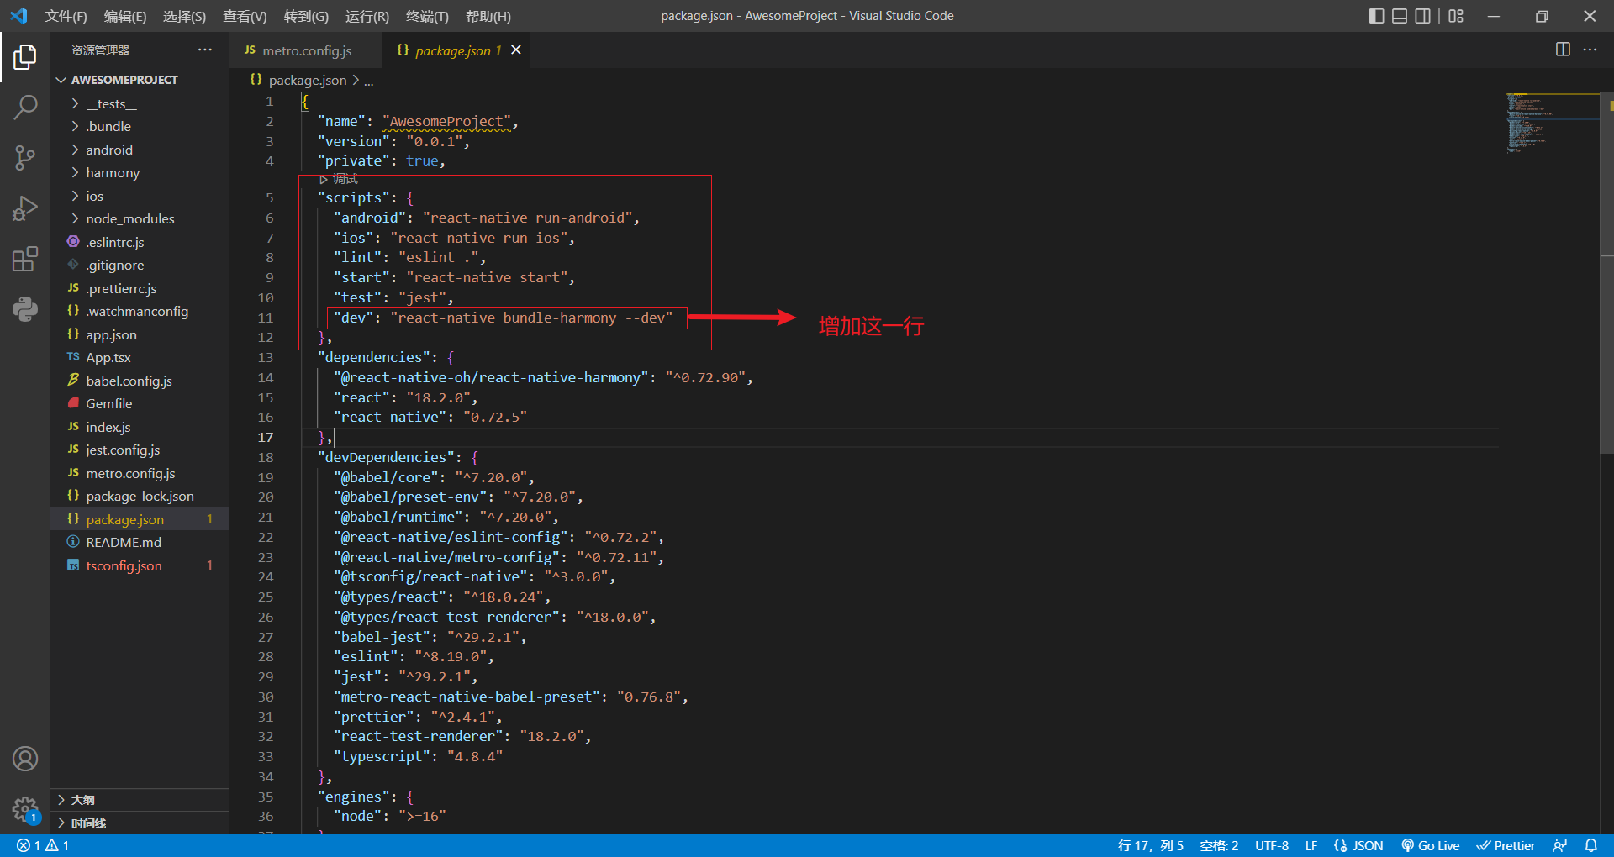Image resolution: width=1614 pixels, height=857 pixels.
Task: Click the errors and warnings status indicator
Action: pyautogui.click(x=44, y=845)
